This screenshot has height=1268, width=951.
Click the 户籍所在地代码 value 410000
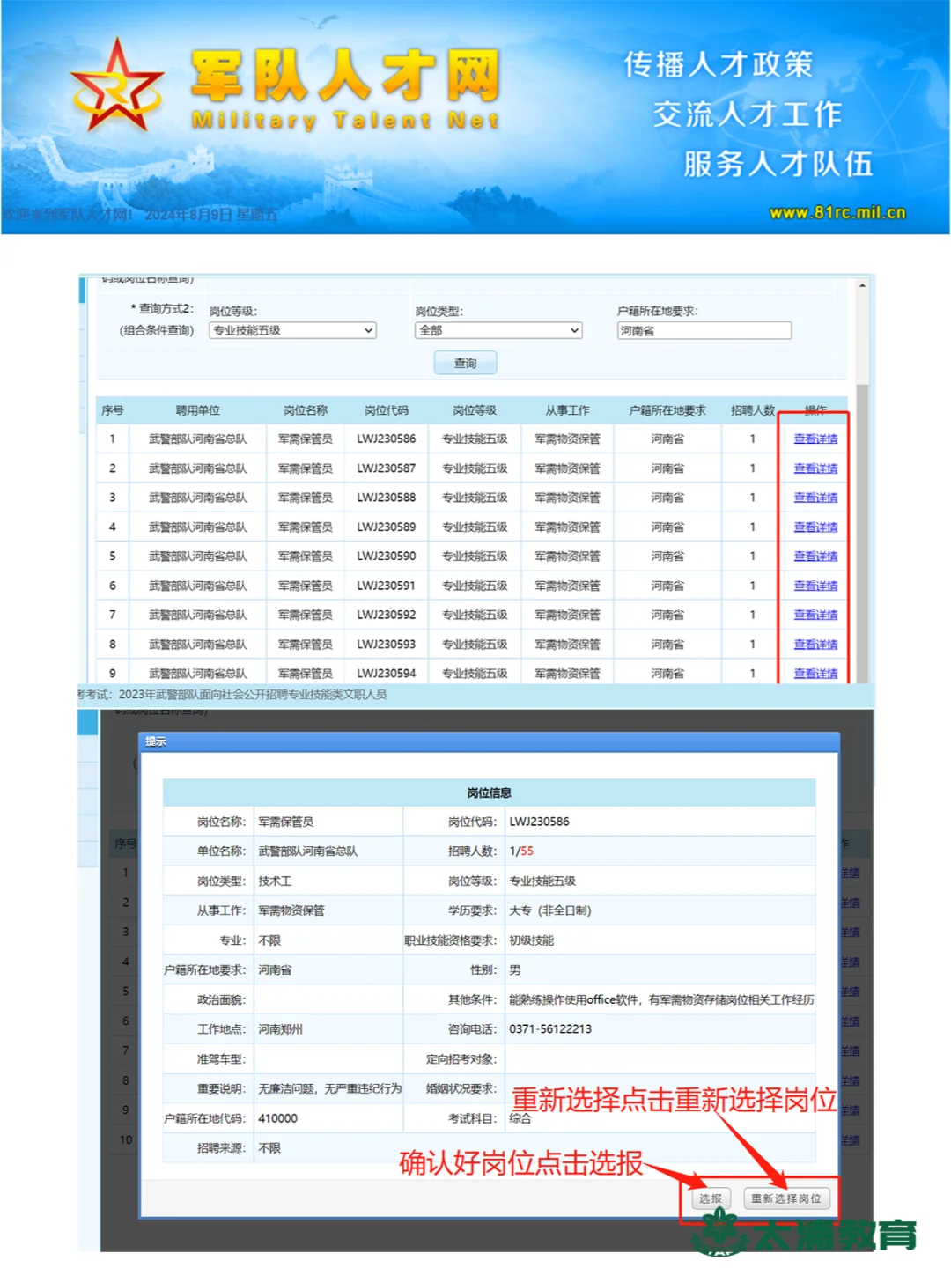[x=277, y=1118]
